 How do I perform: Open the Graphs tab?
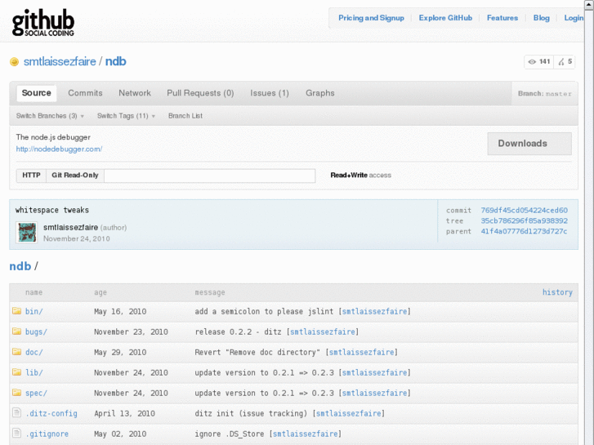(320, 93)
